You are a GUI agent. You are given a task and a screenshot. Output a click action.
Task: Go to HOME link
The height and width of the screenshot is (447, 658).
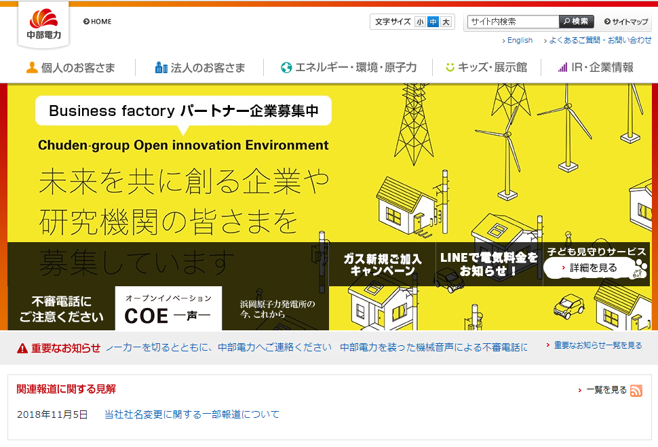tap(98, 22)
